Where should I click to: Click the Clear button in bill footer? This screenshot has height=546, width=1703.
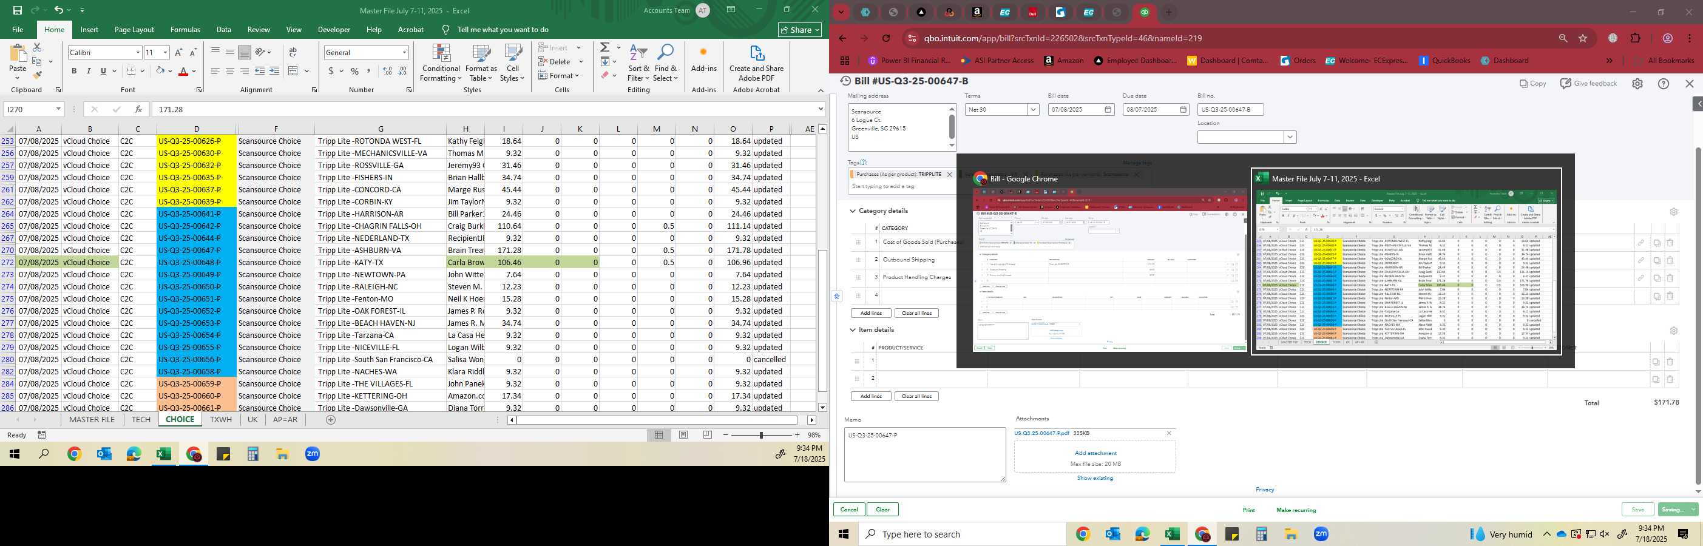coord(882,510)
